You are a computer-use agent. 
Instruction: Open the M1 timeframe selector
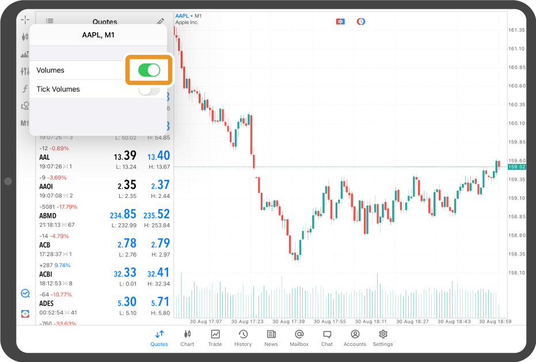(x=25, y=123)
